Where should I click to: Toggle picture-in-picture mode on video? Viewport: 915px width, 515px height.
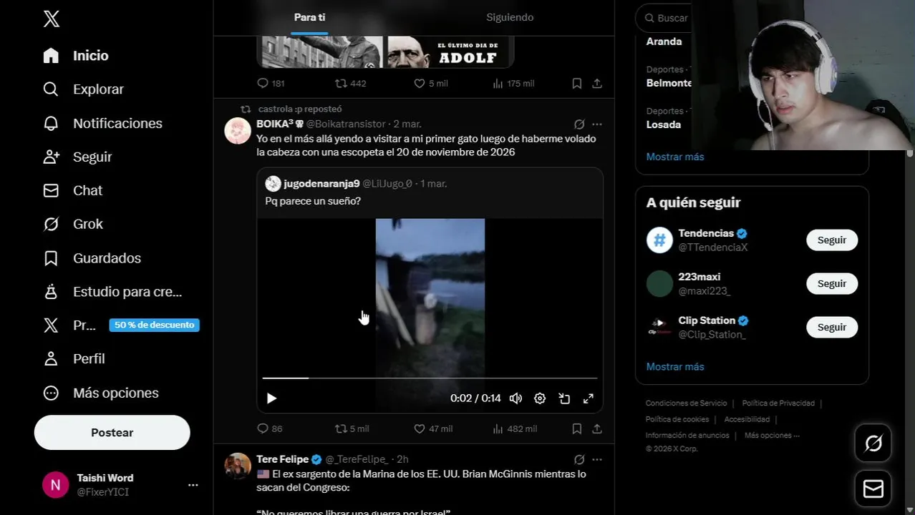point(564,398)
